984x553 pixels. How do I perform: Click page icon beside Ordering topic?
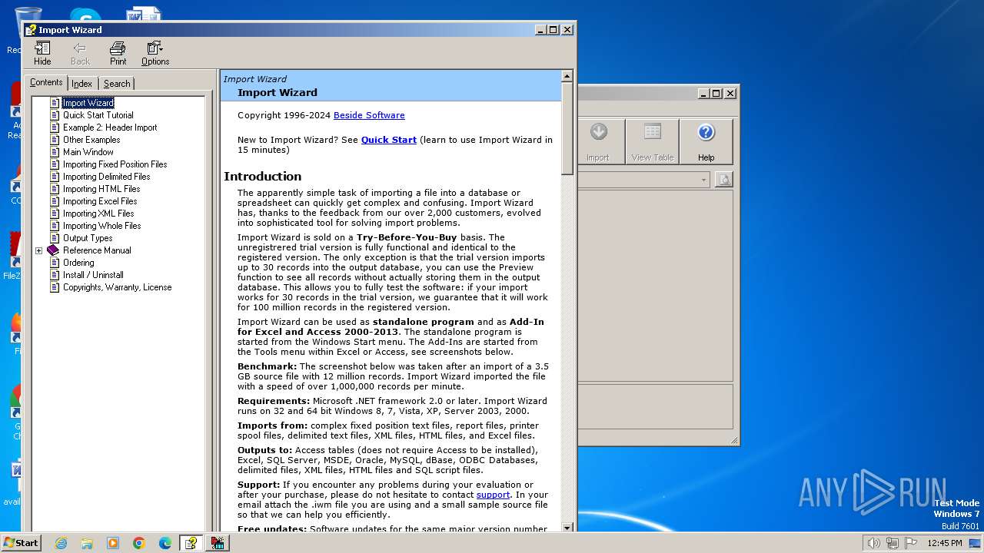pos(55,263)
